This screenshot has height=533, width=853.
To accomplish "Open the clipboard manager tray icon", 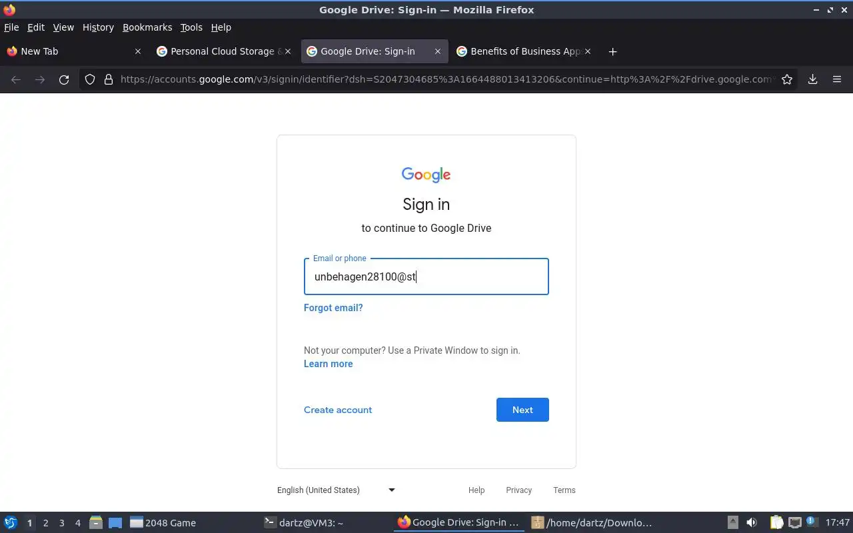I will (776, 523).
